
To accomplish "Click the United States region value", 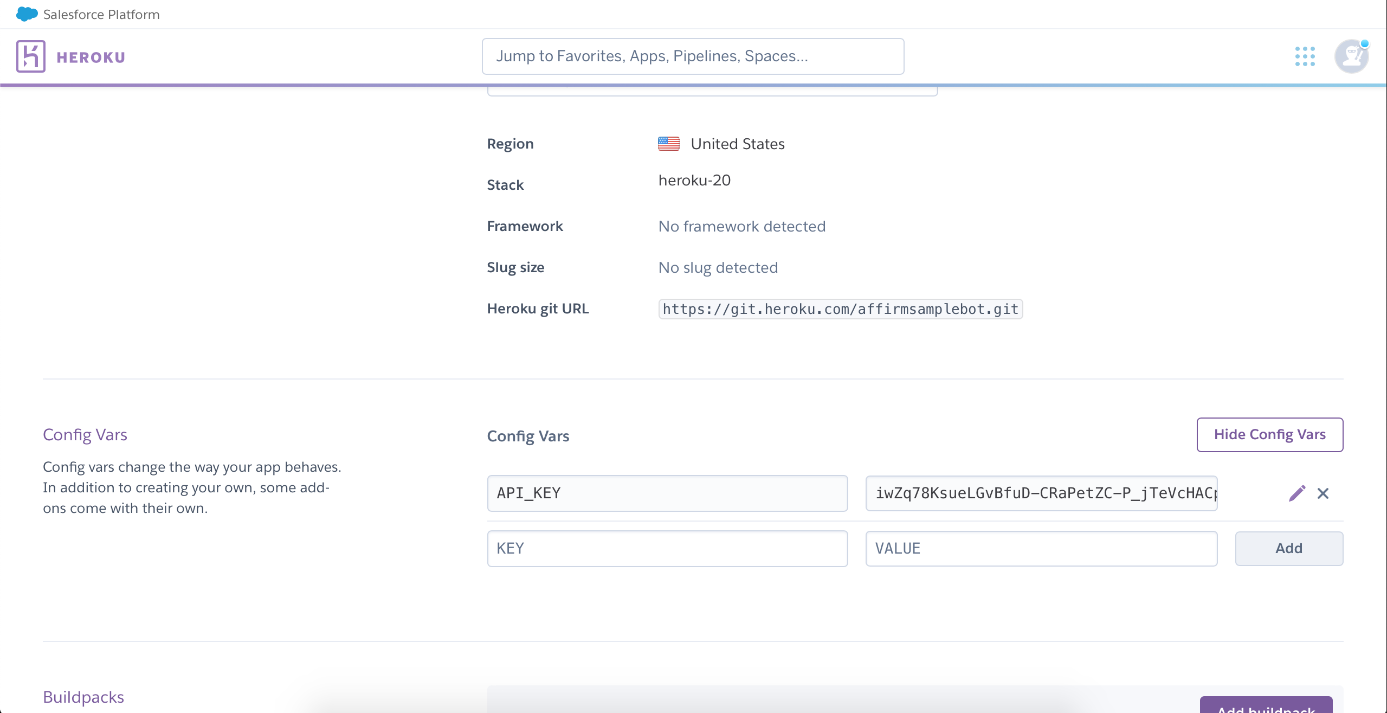I will 738,144.
